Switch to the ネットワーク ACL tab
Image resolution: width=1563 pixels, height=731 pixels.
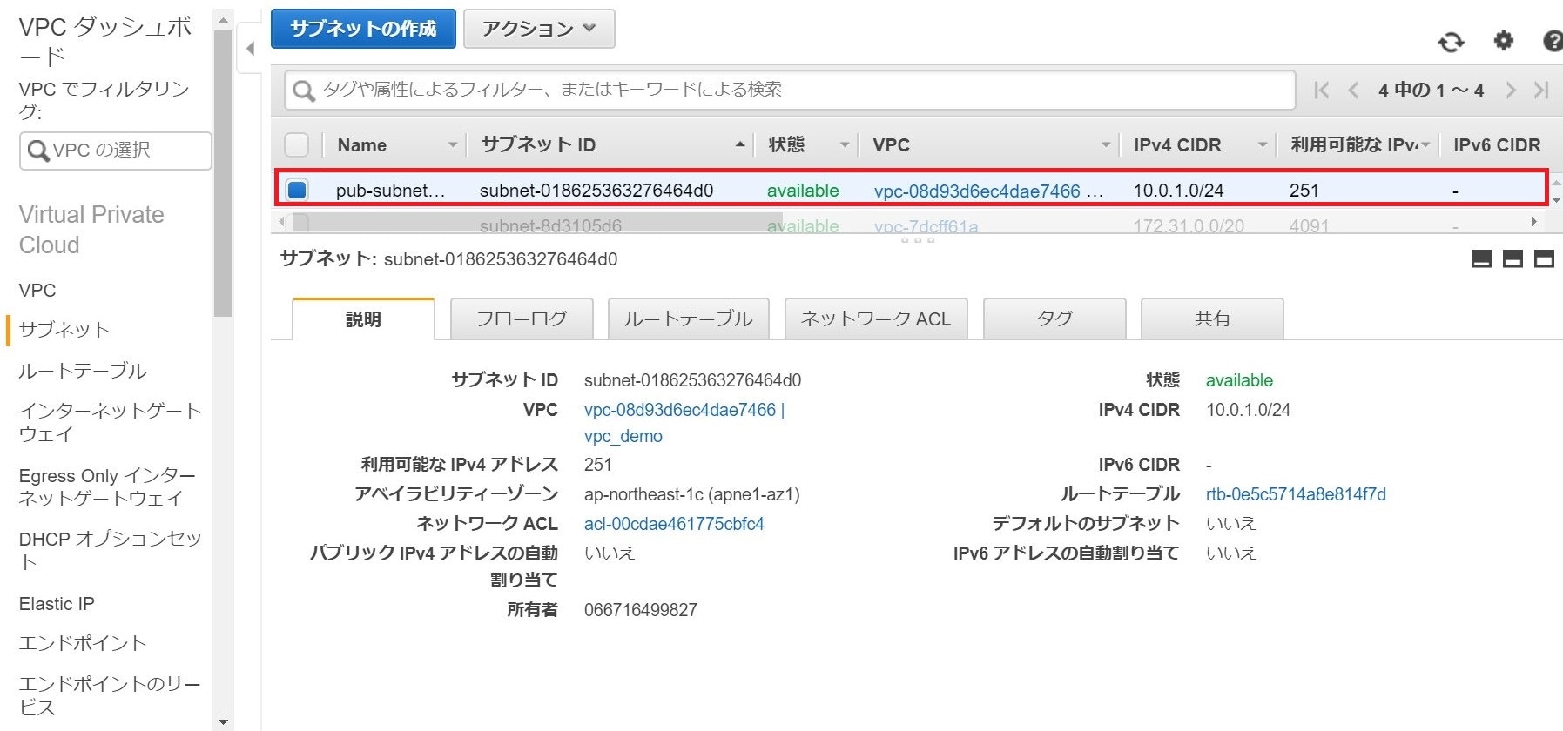(876, 319)
